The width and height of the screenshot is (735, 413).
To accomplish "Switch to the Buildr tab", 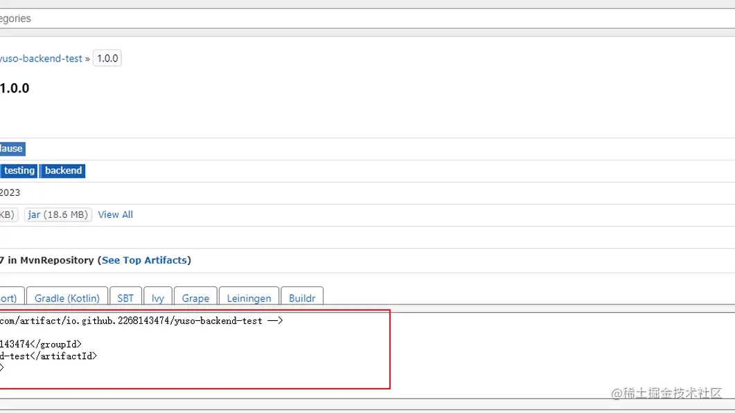I will coord(302,296).
